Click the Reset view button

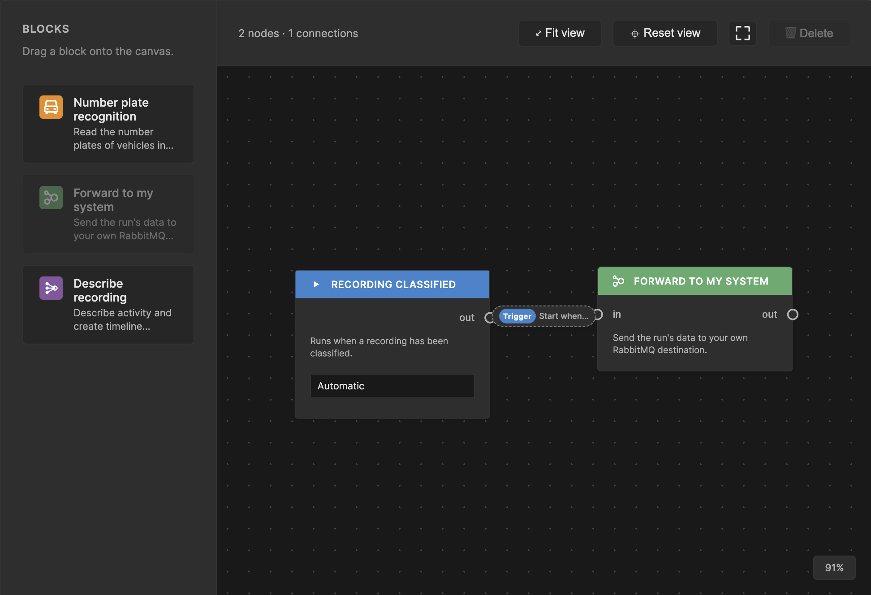pos(665,33)
